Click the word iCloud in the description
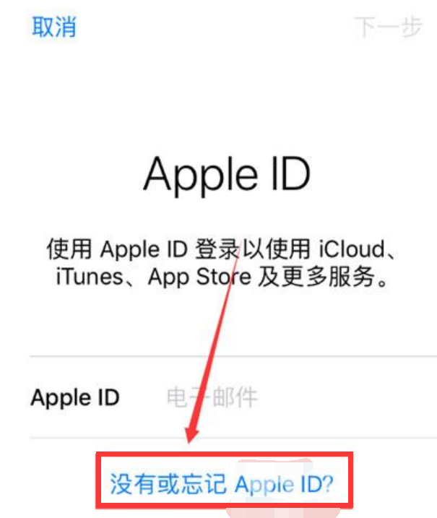Screen dimensions: 437x518 point(352,249)
